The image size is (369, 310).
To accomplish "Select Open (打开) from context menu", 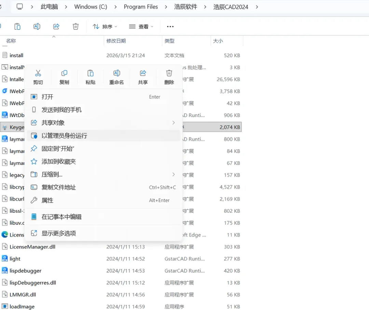I will pos(104,97).
